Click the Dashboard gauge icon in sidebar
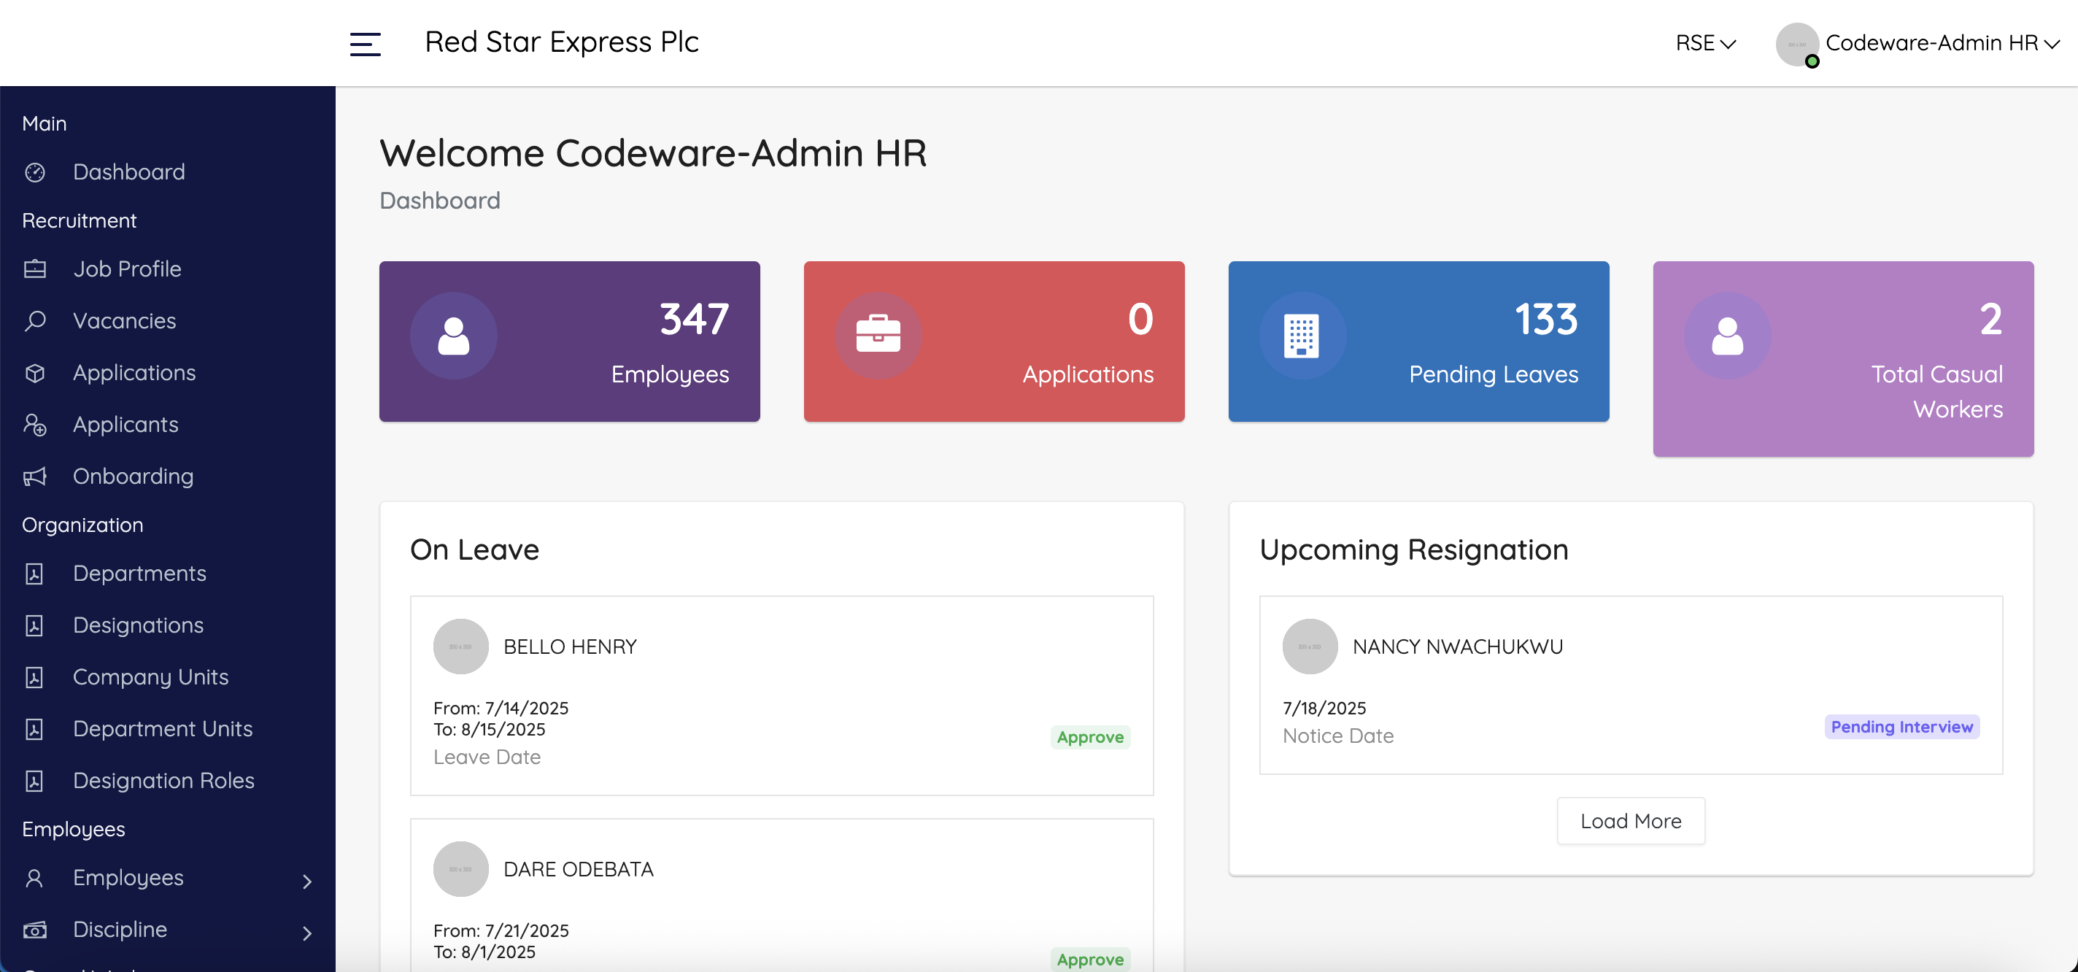This screenshot has width=2078, height=972. click(x=35, y=171)
